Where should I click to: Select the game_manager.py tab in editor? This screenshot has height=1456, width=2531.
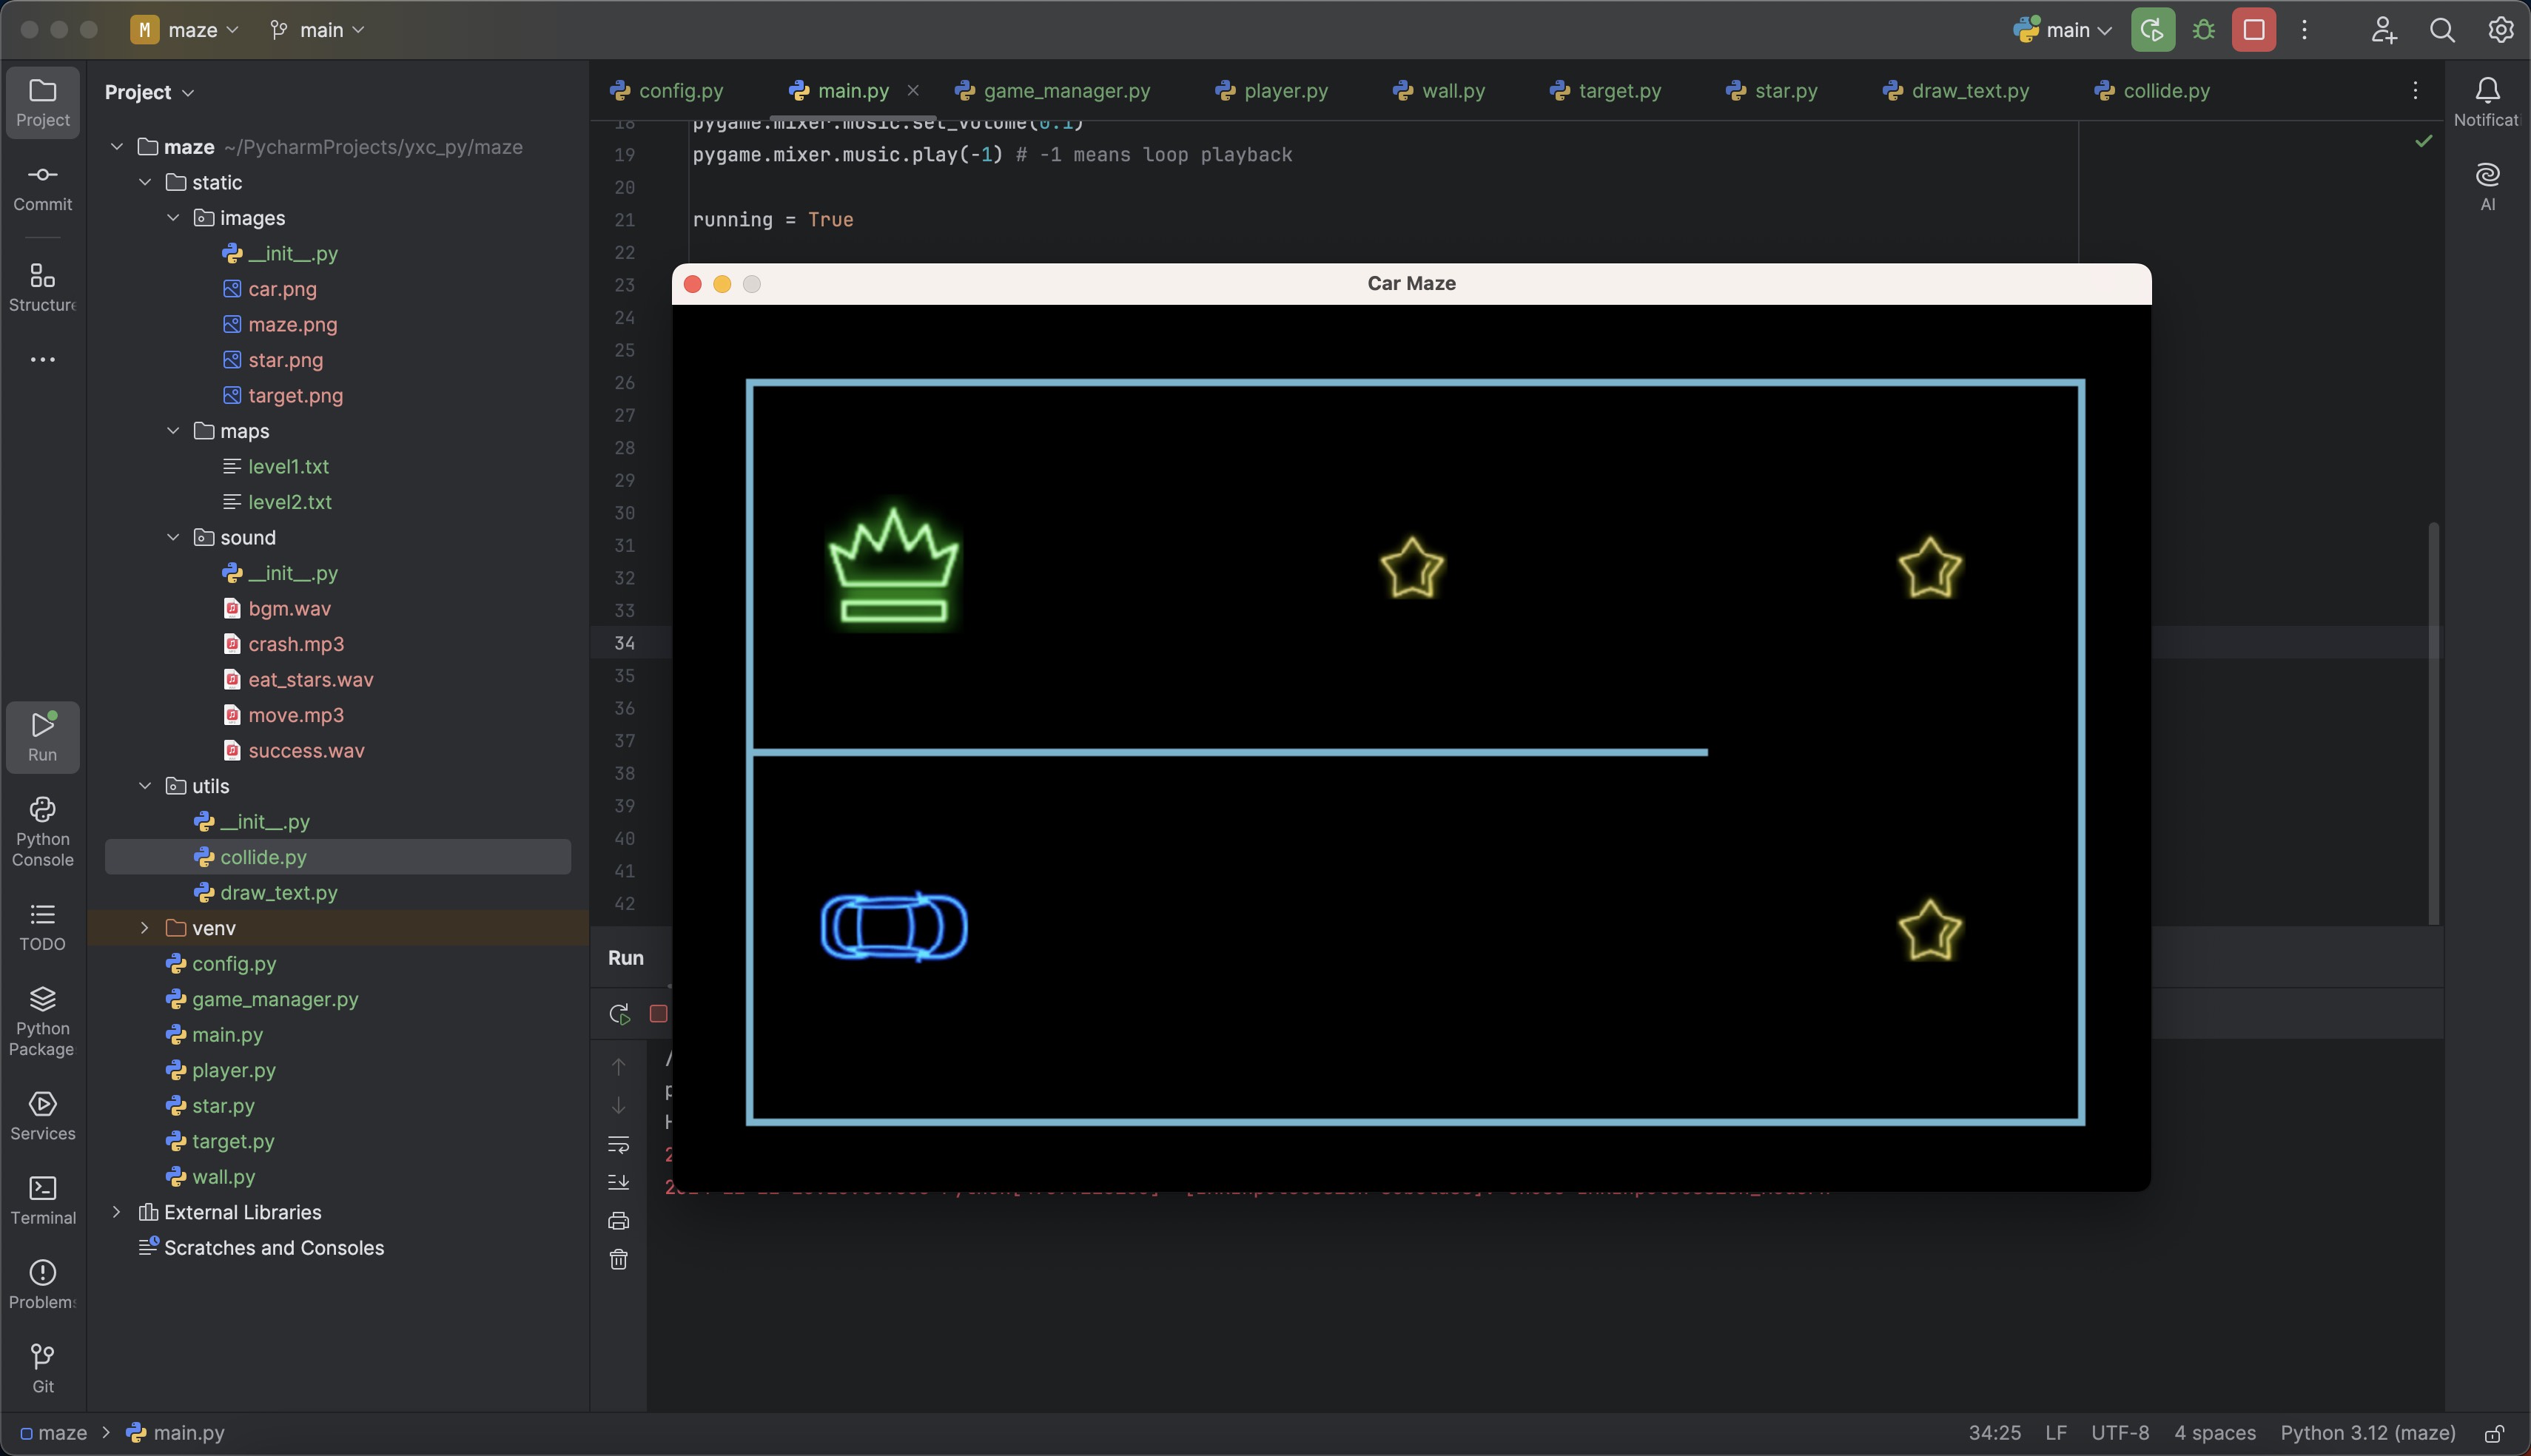point(1066,92)
